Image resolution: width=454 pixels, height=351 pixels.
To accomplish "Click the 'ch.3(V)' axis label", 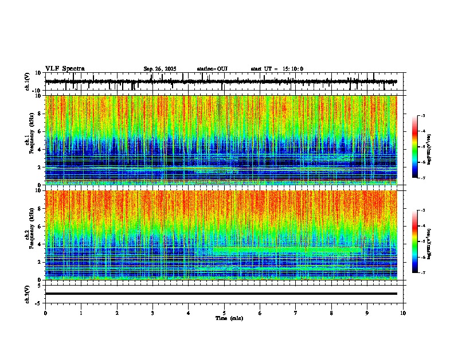I will 28,294.
